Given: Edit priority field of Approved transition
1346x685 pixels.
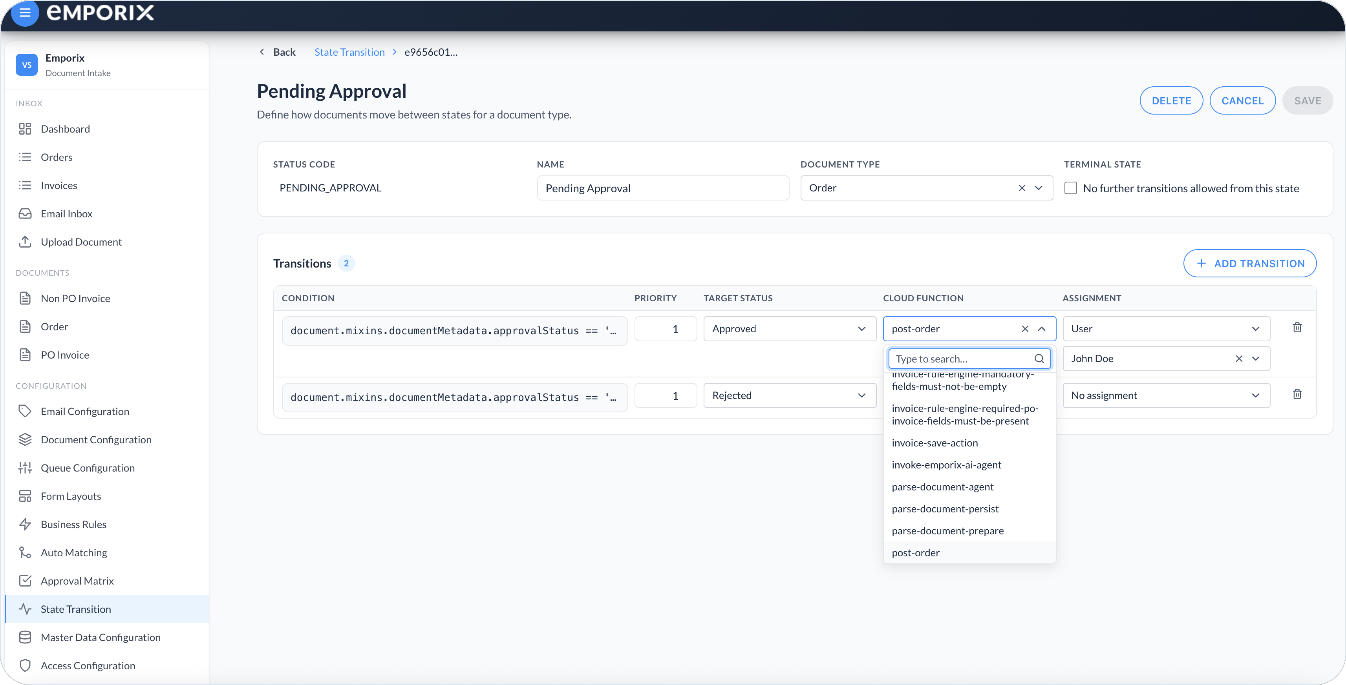Looking at the screenshot, I should click(665, 329).
